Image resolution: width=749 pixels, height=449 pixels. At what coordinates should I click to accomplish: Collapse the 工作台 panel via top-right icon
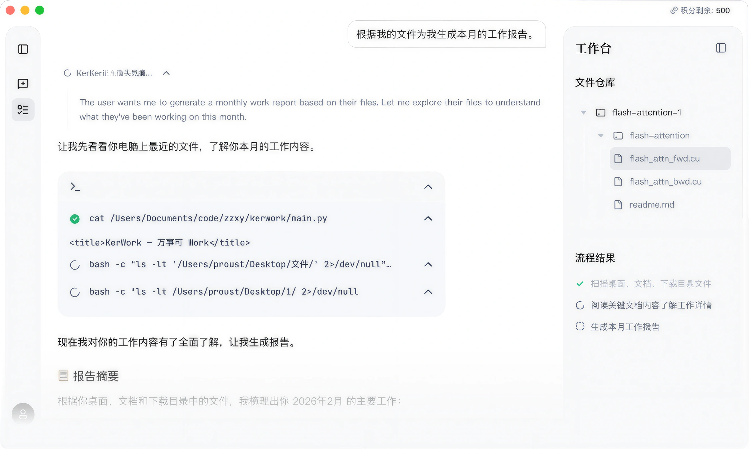point(721,48)
